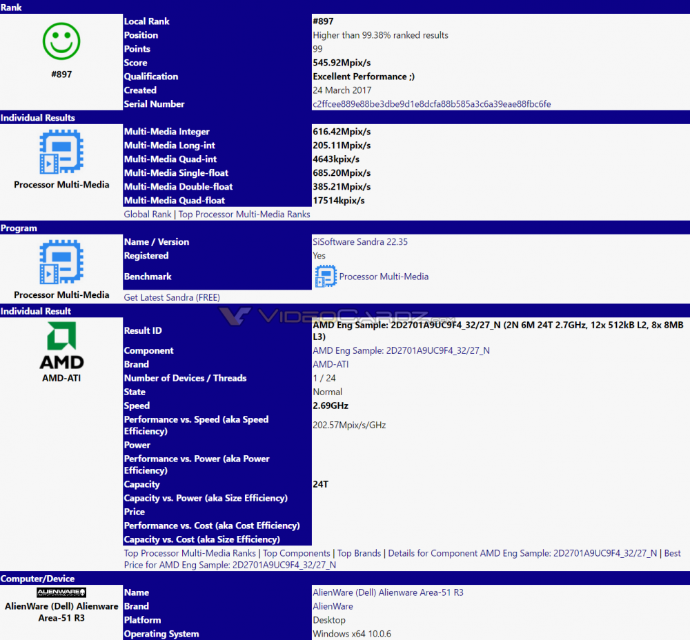This screenshot has height=640, width=690.
Task: Open the AlienWare (Dell) Alienware Area-51 R3 link
Action: (x=388, y=592)
